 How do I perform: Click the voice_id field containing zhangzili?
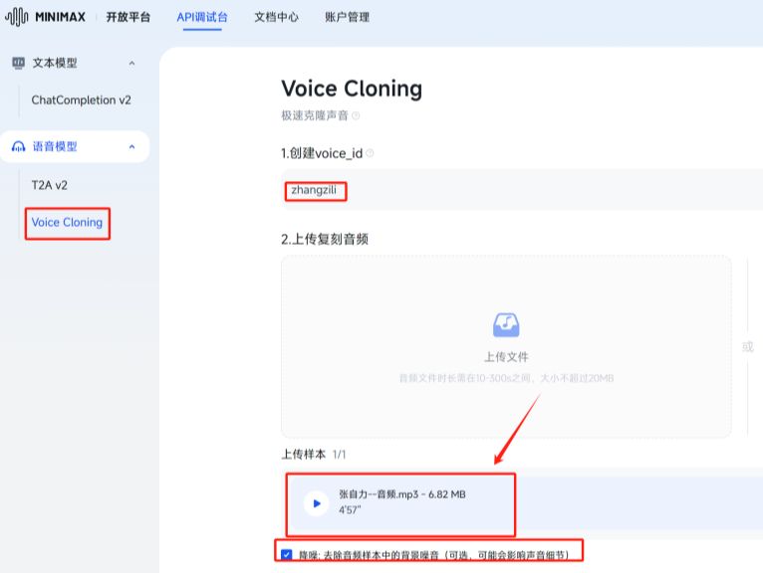(x=316, y=189)
